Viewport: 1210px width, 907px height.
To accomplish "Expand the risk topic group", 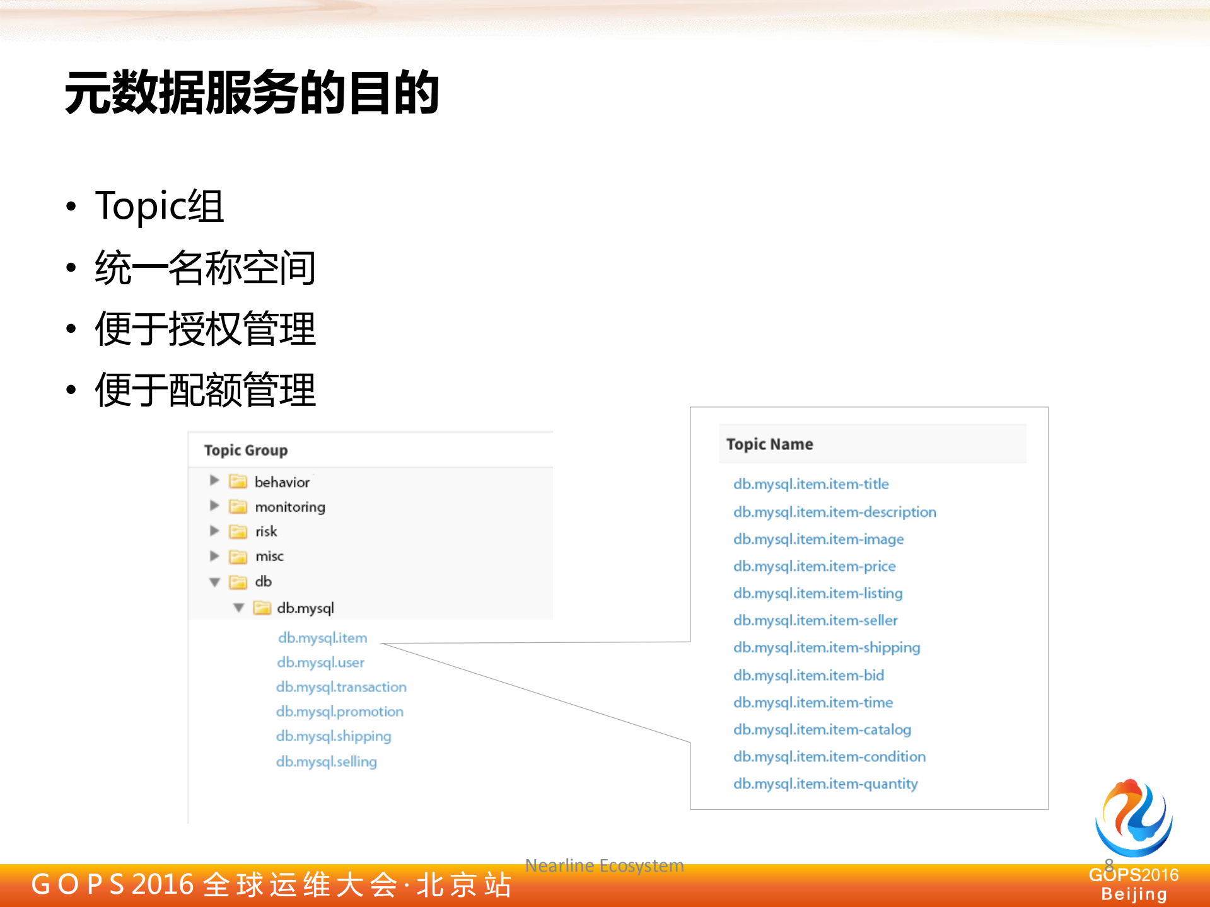I will pyautogui.click(x=214, y=531).
